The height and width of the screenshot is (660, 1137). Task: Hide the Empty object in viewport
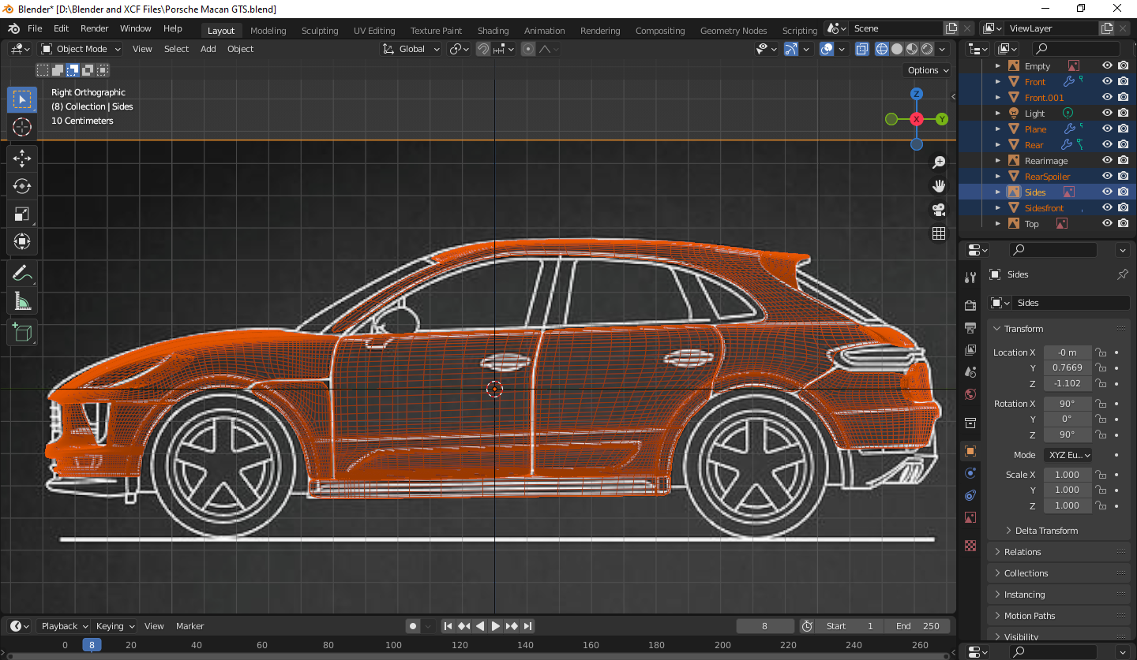(x=1107, y=66)
